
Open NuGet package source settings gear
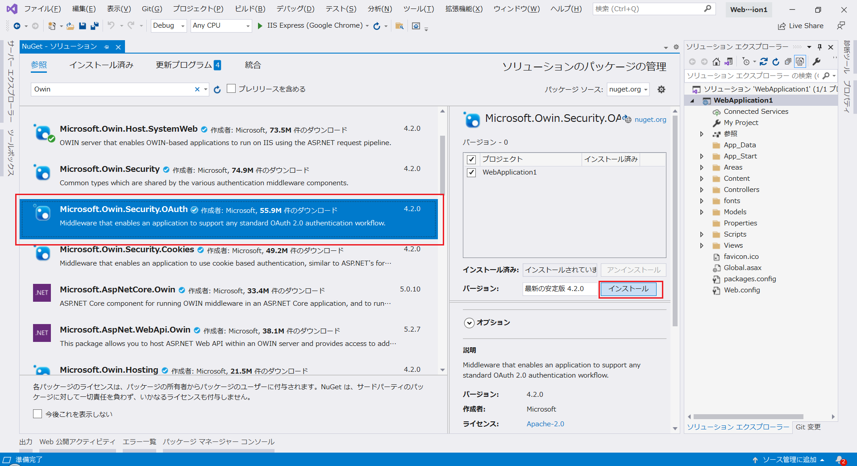click(x=661, y=89)
